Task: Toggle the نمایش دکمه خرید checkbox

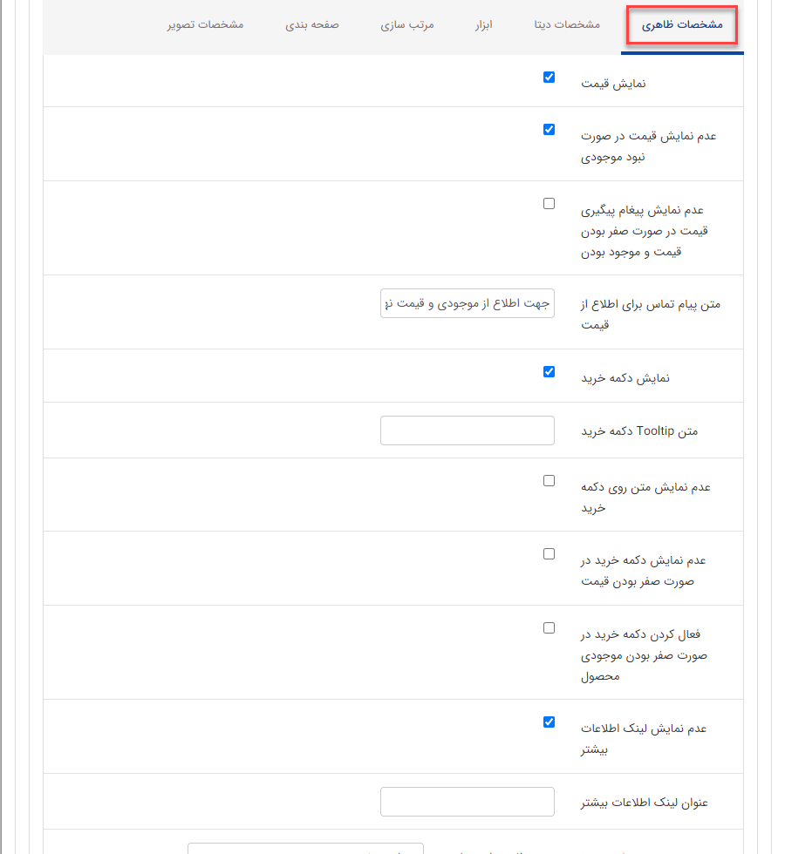Action: point(549,370)
